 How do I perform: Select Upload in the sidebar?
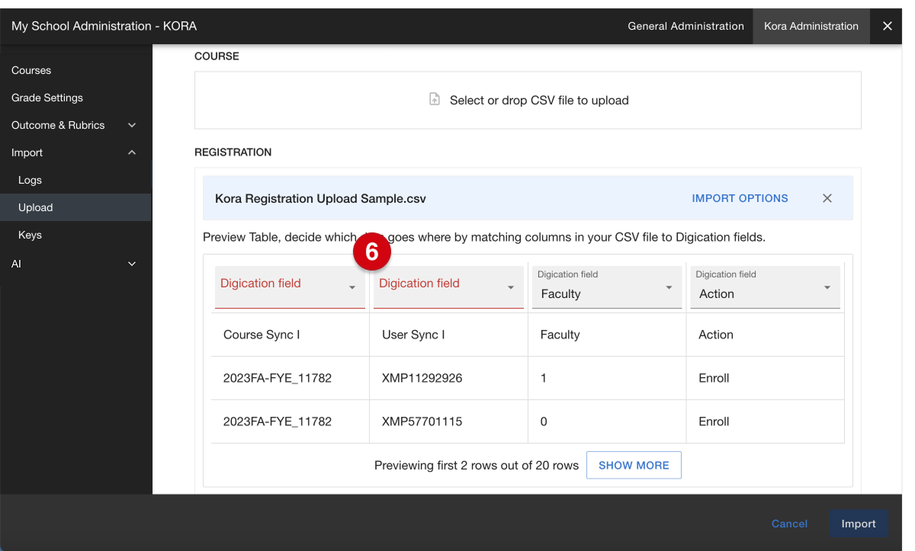pyautogui.click(x=75, y=207)
